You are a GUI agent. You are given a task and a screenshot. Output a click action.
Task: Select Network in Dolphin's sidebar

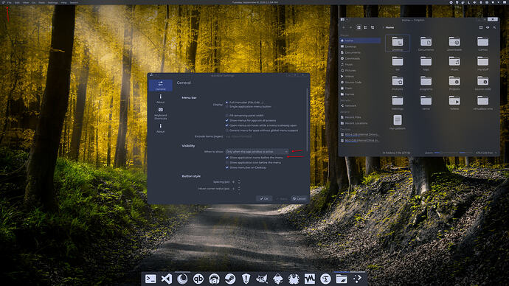click(x=360, y=105)
